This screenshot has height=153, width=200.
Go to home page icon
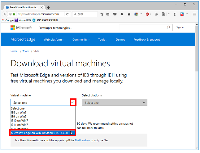point(129,14)
